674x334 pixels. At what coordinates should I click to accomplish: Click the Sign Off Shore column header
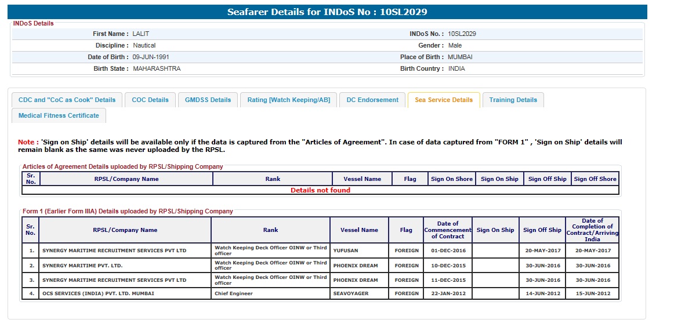(595, 179)
